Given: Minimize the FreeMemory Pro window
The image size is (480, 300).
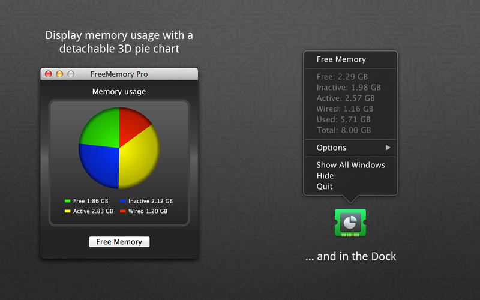Looking at the screenshot, I should pyautogui.click(x=59, y=74).
